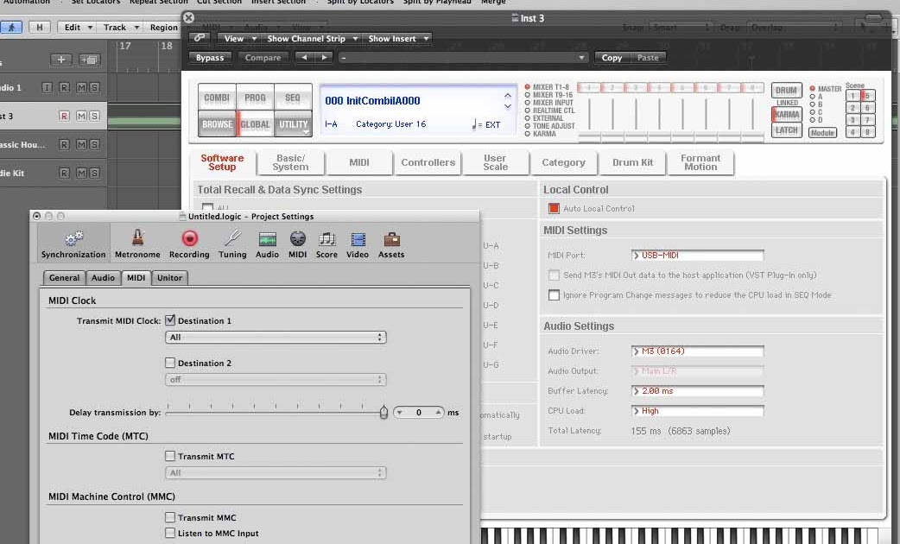Open Synchronization settings pane
Viewport: 900px width, 544px height.
(73, 244)
